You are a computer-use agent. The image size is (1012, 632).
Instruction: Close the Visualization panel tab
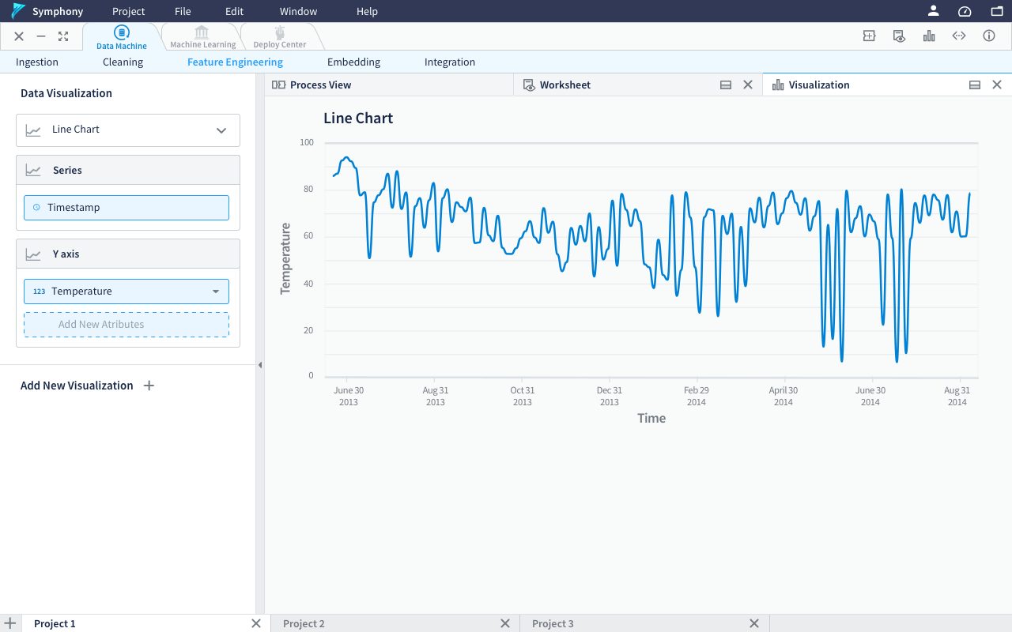(997, 85)
